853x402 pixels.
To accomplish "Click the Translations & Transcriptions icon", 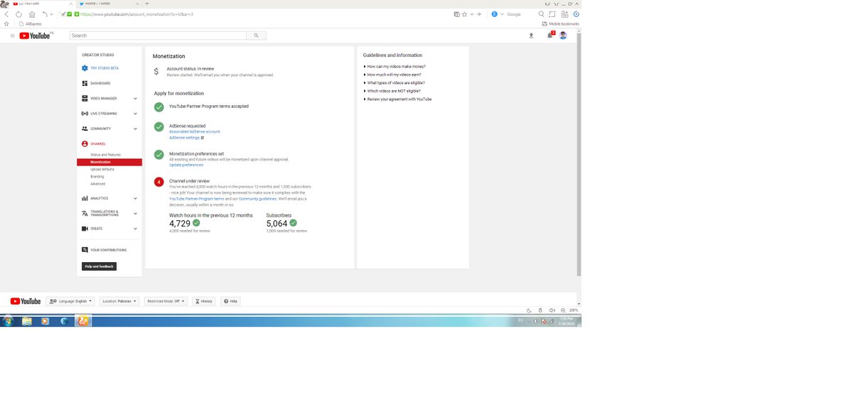I will click(x=85, y=213).
